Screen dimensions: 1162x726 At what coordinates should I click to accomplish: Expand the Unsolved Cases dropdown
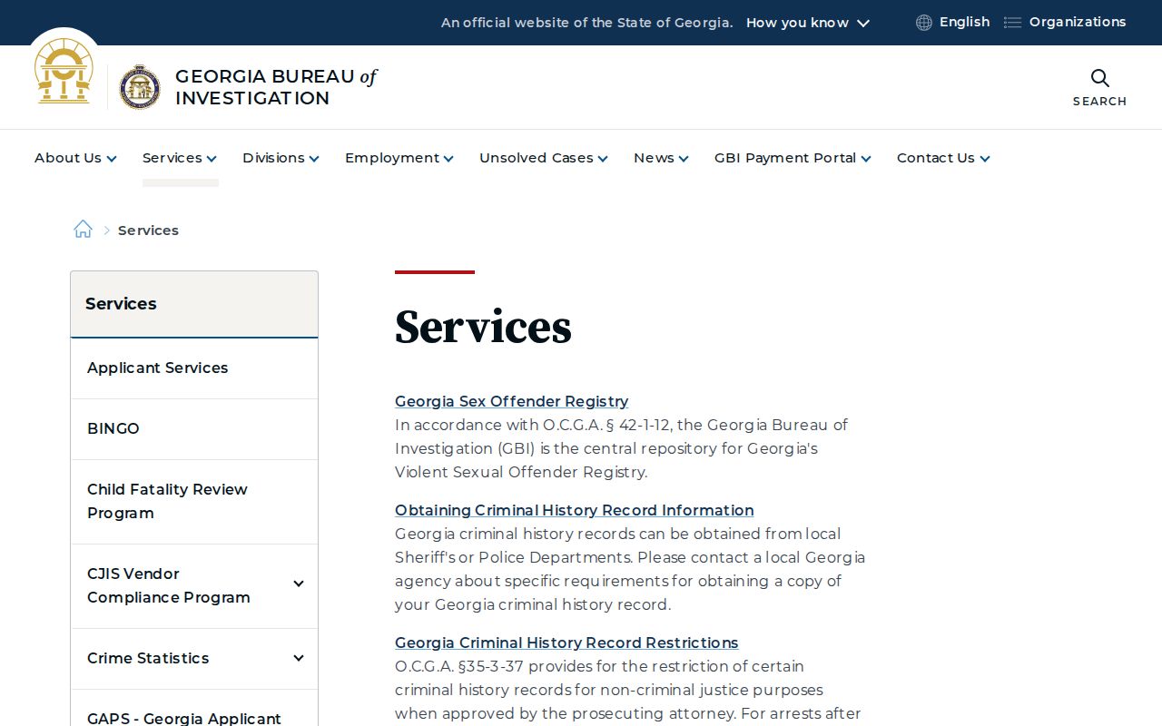(543, 158)
